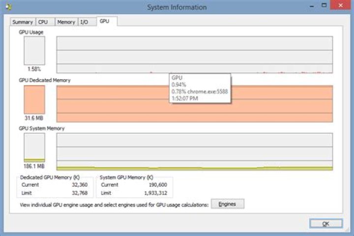Click the system memory Current value 190,600
354x236 pixels.
158,185
